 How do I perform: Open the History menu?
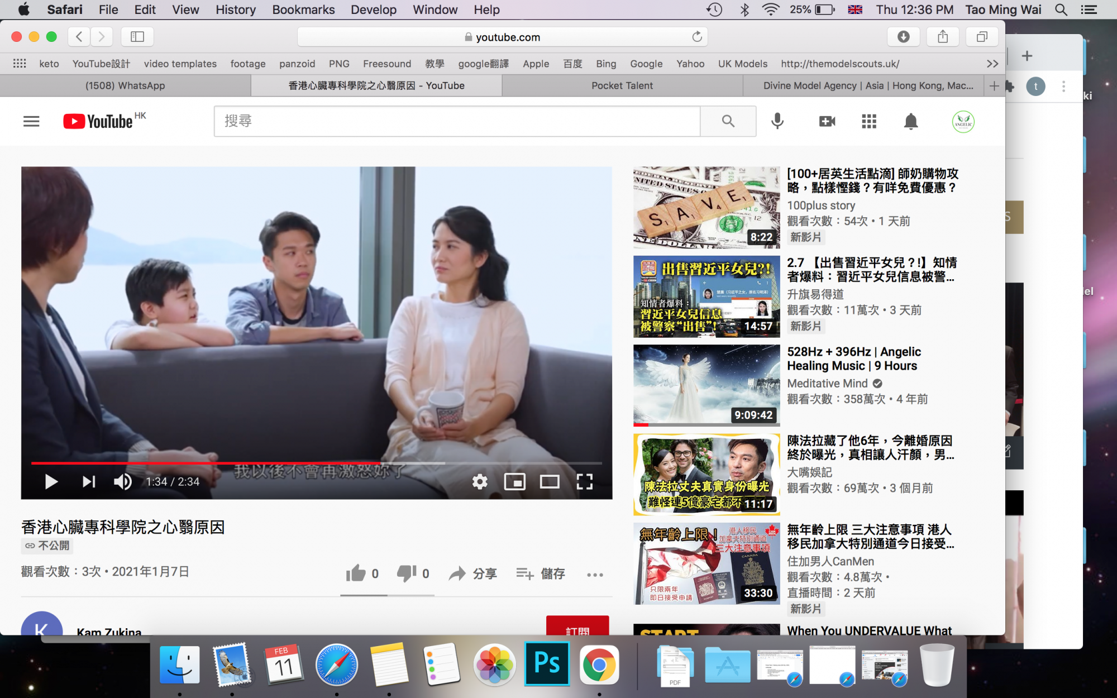tap(235, 9)
